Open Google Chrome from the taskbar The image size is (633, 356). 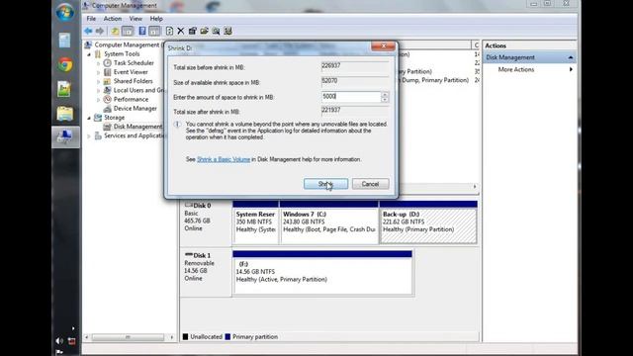(x=65, y=64)
